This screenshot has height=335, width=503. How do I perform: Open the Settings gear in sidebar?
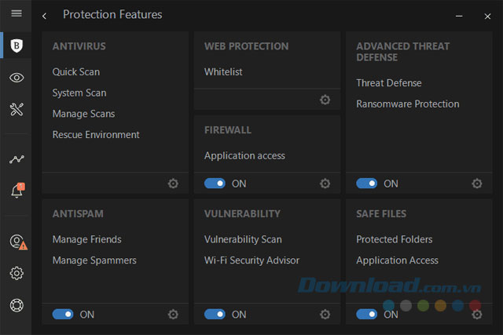[17, 273]
